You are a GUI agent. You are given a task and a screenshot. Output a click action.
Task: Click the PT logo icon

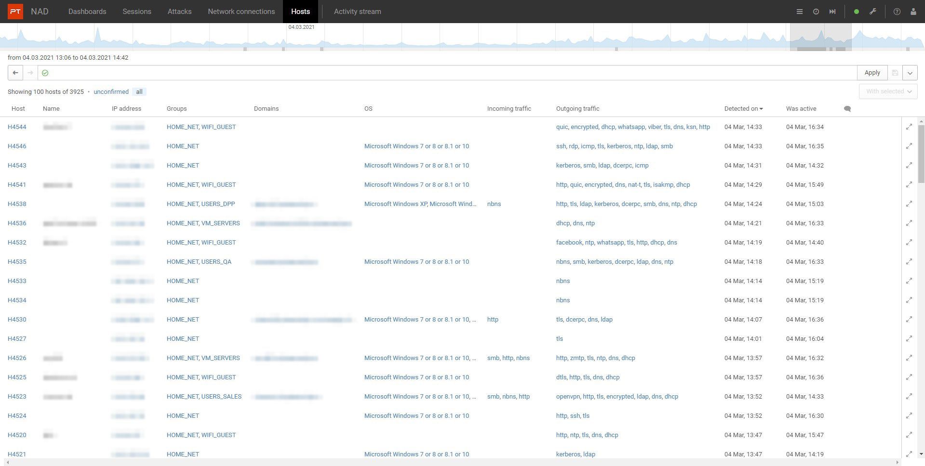pos(15,12)
